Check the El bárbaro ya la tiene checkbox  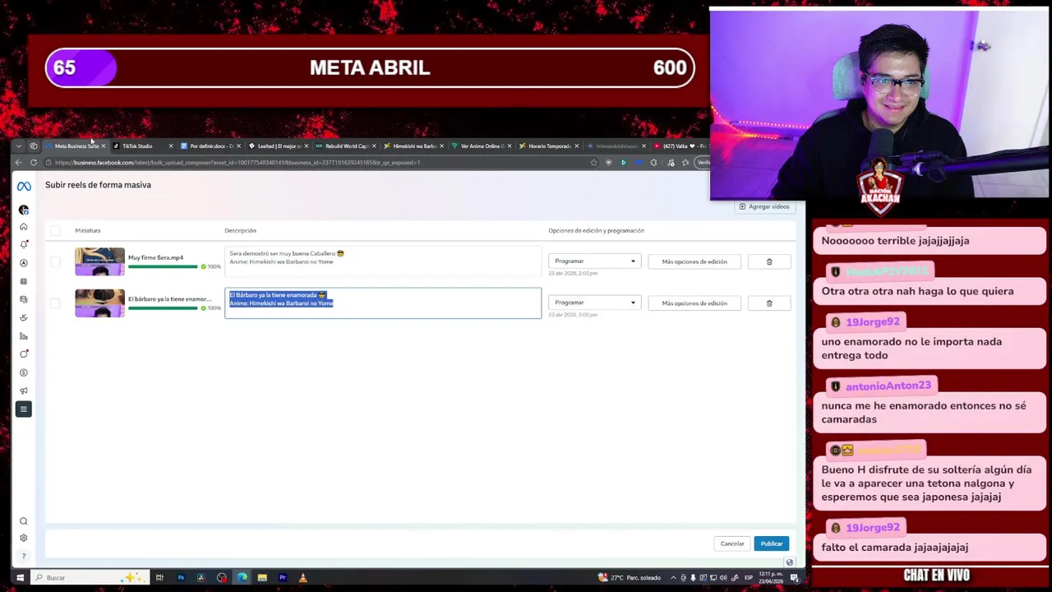tap(55, 303)
